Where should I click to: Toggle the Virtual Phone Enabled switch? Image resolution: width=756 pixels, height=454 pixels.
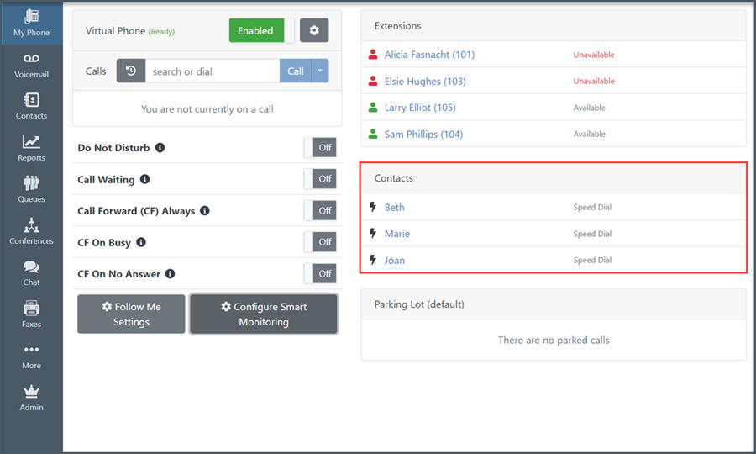[262, 31]
